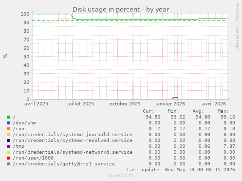Screen dimensions: 242x181
Task: Click the maximum value 99.16
Action: pos(228,117)
